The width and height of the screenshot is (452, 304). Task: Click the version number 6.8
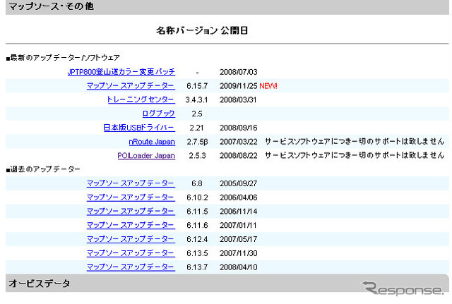coord(197,183)
